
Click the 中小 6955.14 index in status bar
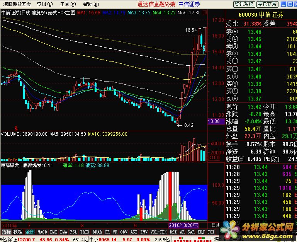pos(103,240)
